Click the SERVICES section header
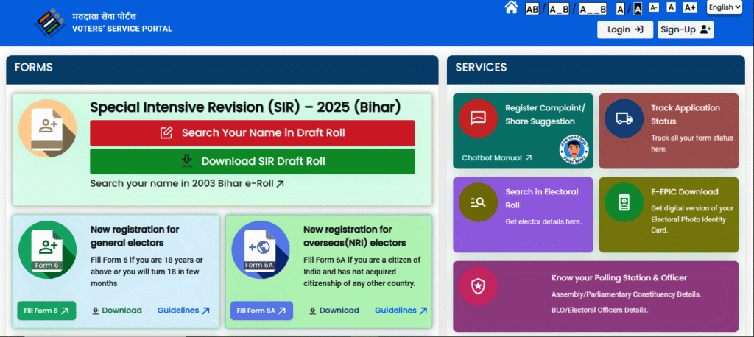The width and height of the screenshot is (754, 337). (482, 67)
